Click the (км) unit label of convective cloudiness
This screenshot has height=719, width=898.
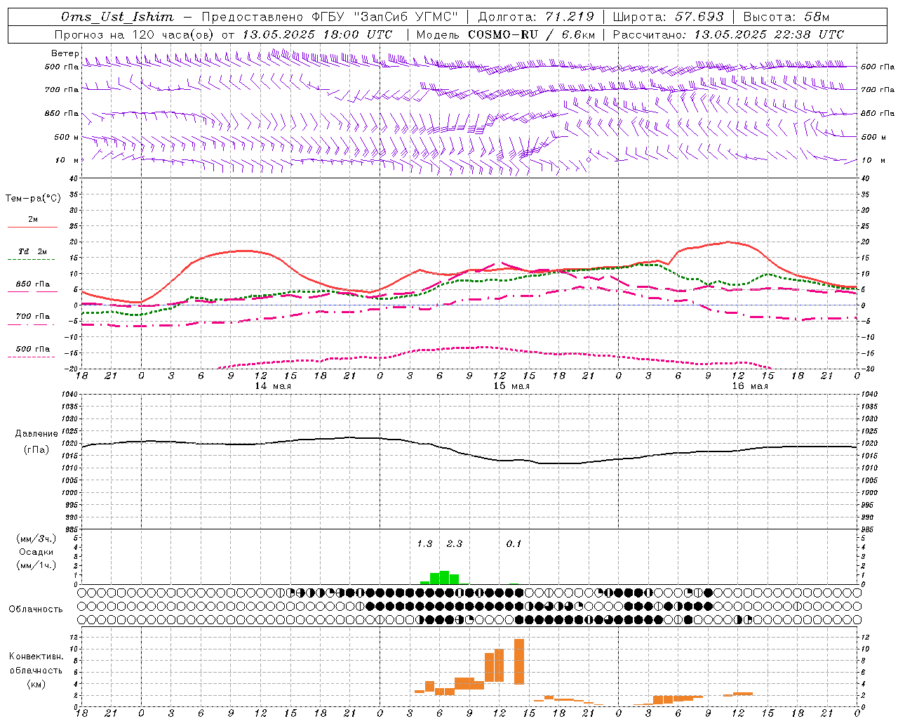point(36,684)
